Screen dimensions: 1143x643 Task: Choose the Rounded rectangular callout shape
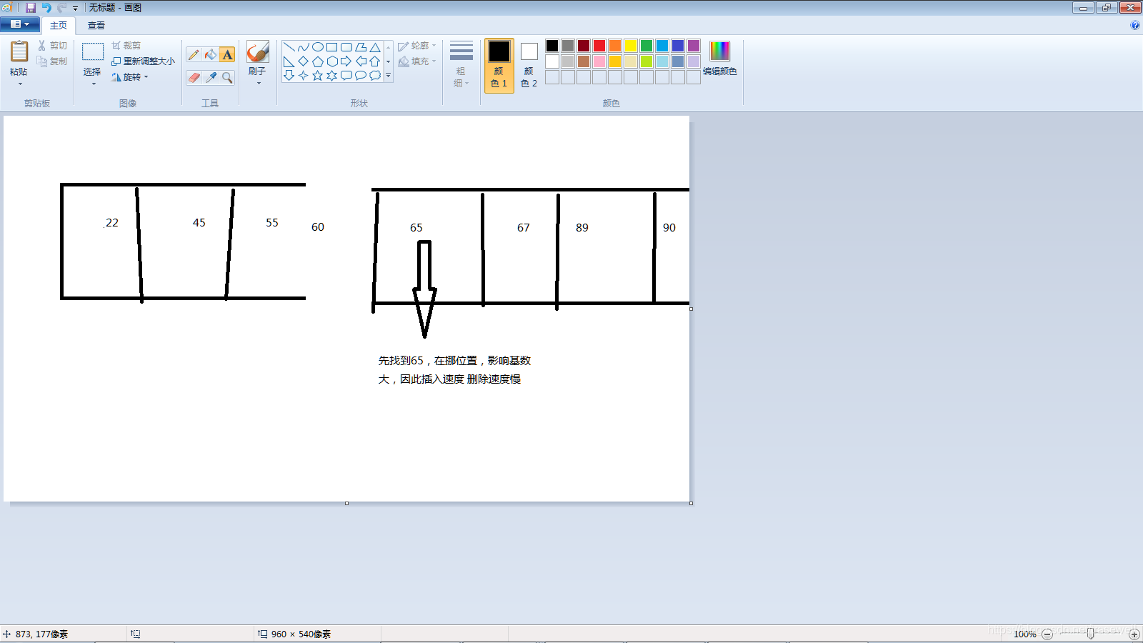point(346,75)
